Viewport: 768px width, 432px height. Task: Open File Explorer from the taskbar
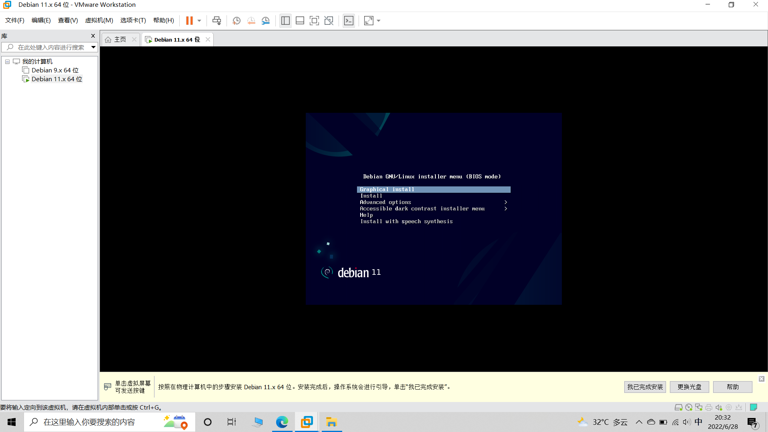[331, 422]
